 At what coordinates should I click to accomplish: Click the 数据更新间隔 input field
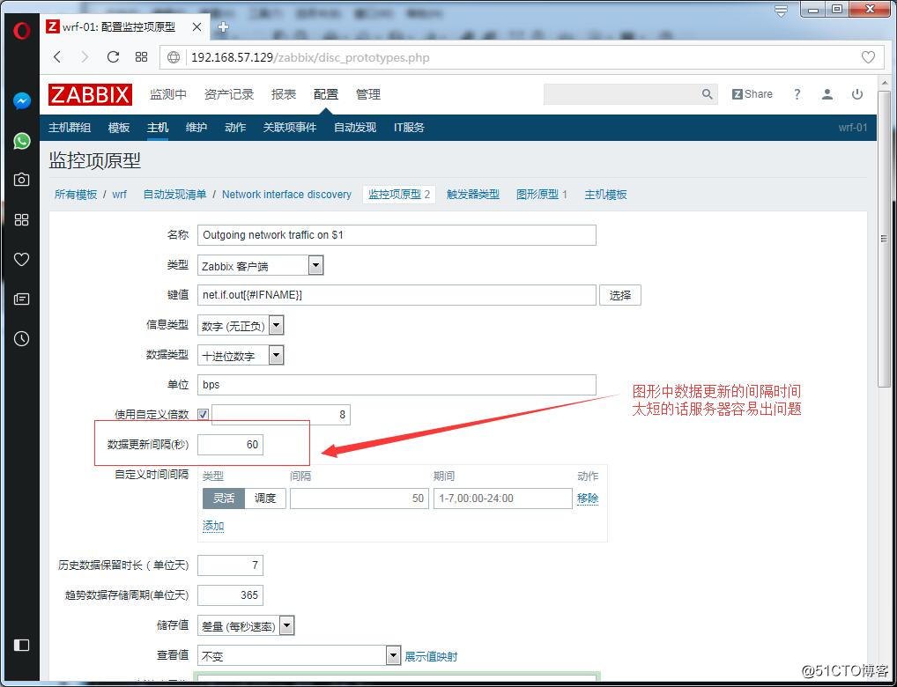[x=231, y=445]
